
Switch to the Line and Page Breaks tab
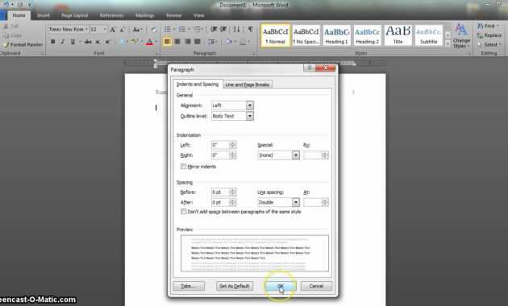[248, 85]
